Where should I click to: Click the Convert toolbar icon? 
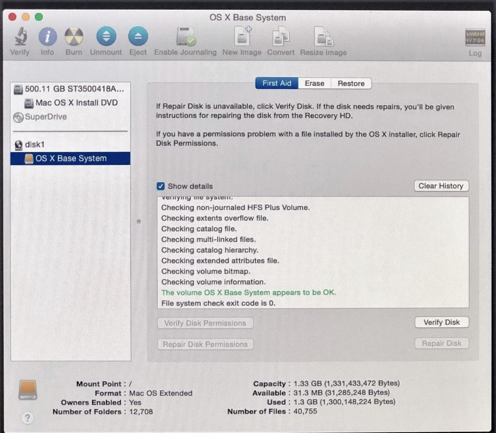click(x=281, y=36)
